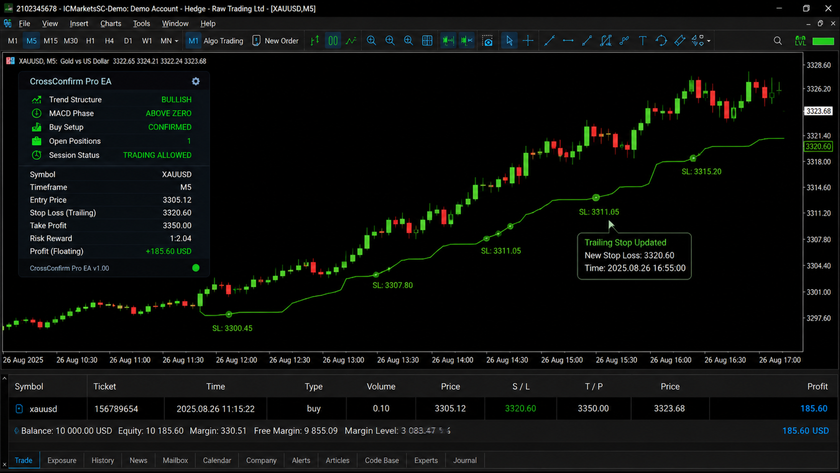Click the green 3320.60 stop level axis label
The image size is (840, 473).
(818, 147)
